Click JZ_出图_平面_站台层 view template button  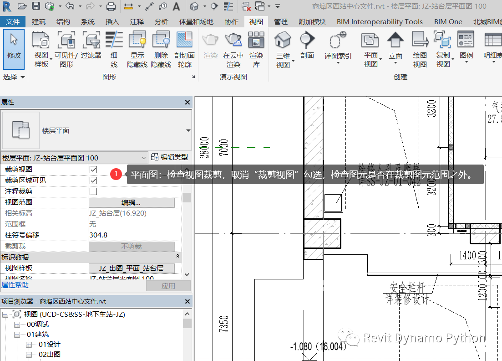(x=132, y=268)
